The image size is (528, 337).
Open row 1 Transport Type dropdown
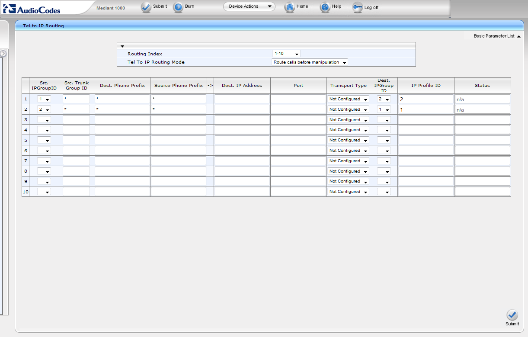point(348,99)
